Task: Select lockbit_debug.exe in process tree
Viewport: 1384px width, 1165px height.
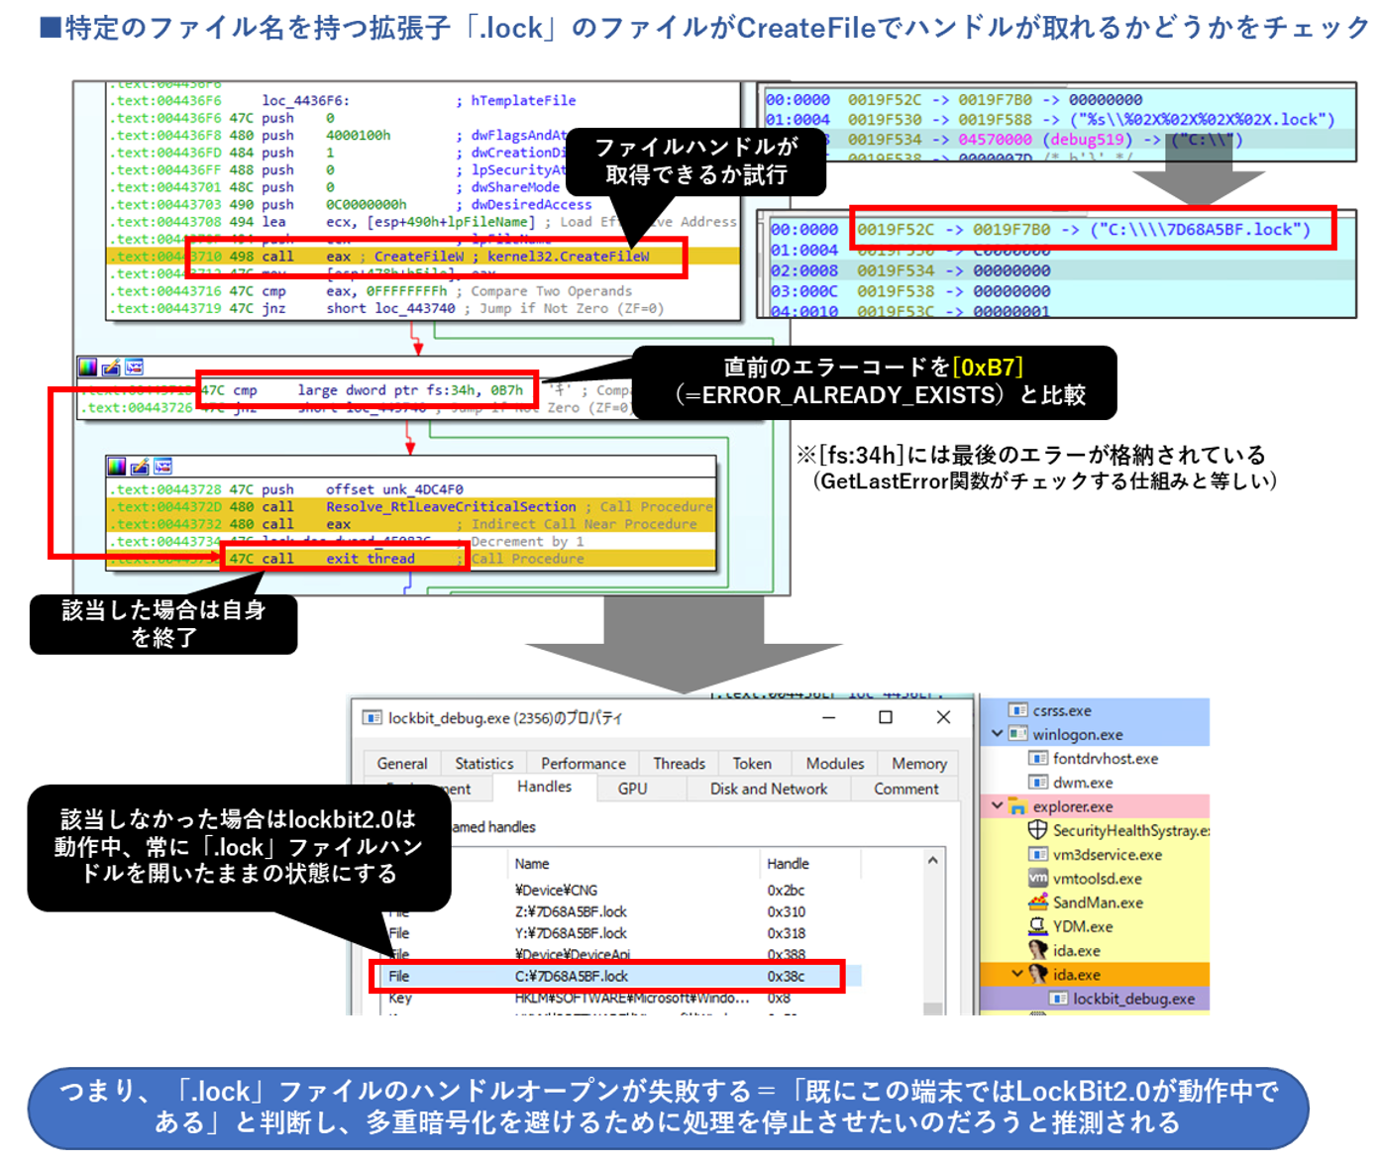Action: click(1133, 999)
